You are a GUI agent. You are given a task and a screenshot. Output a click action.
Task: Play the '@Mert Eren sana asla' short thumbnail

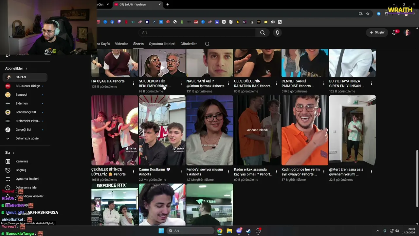353,130
